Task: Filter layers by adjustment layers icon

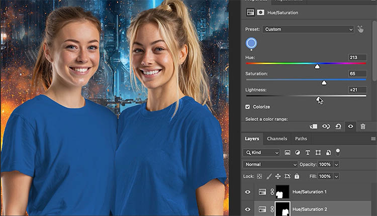Action: point(298,153)
